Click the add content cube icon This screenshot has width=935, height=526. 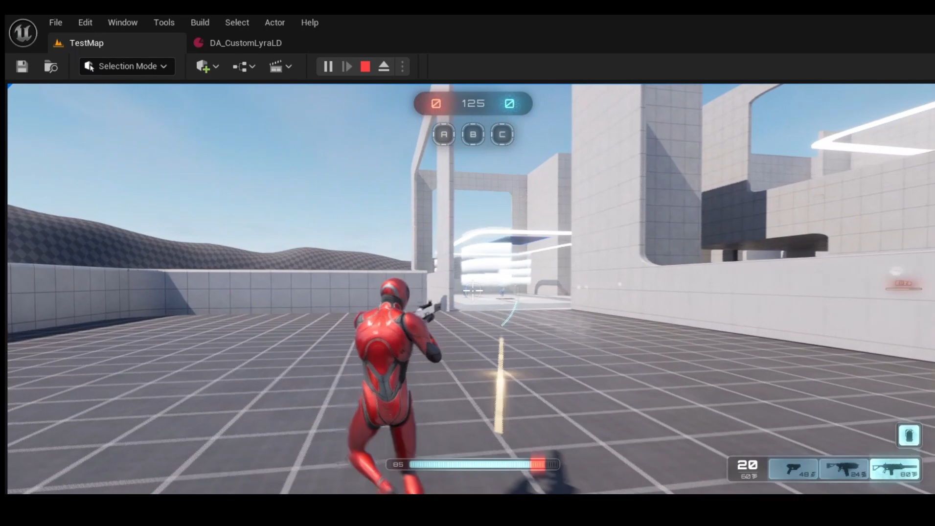tap(203, 67)
